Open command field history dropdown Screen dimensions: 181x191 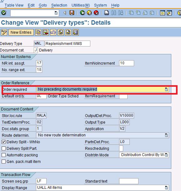tap(56, 13)
